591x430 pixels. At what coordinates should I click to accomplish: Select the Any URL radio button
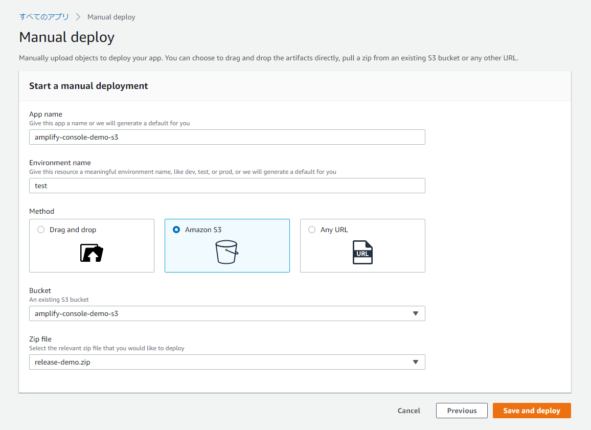click(312, 230)
